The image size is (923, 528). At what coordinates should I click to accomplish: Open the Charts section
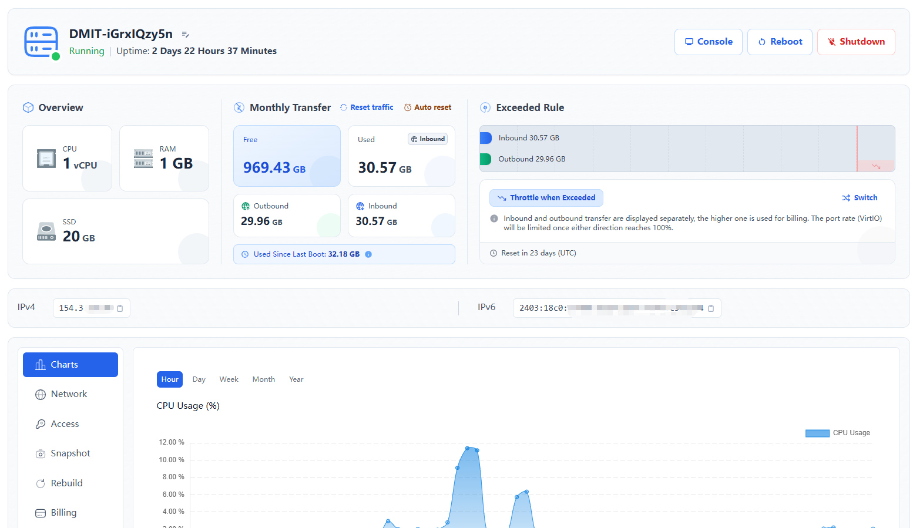[x=71, y=365]
